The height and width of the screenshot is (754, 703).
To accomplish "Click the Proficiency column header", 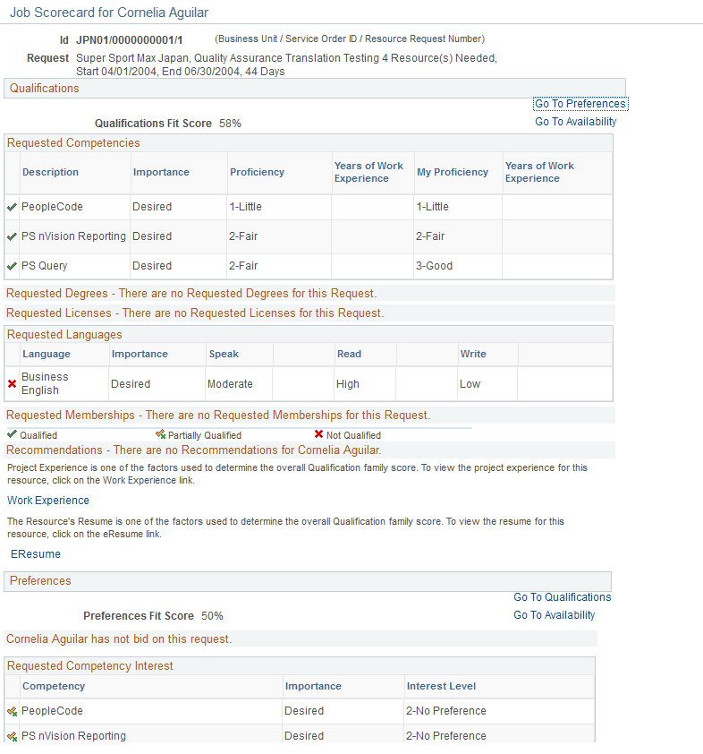I will [257, 172].
